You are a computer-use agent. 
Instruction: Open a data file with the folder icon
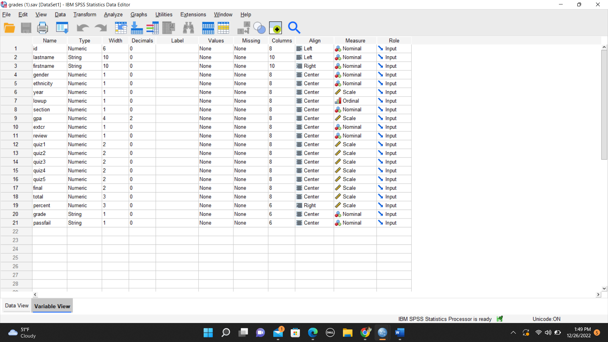(9, 28)
